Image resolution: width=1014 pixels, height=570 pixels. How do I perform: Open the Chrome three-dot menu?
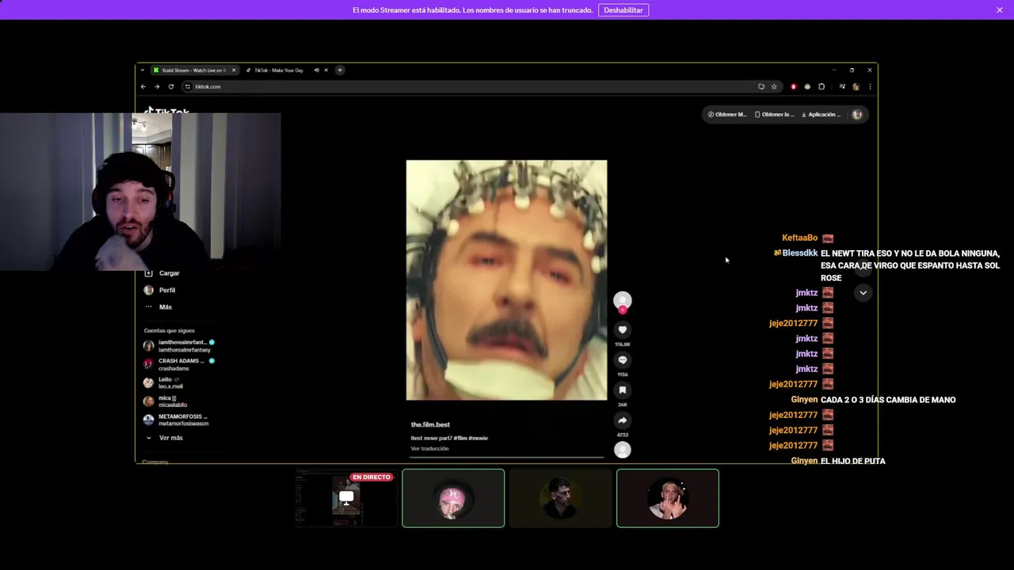coord(870,86)
